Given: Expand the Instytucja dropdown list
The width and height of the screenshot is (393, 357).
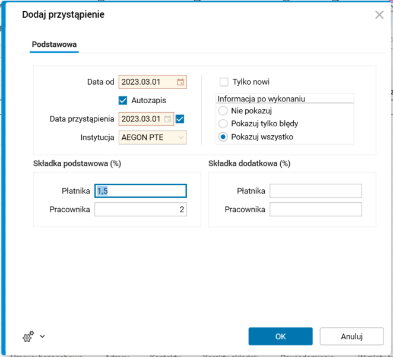Looking at the screenshot, I should tap(181, 138).
